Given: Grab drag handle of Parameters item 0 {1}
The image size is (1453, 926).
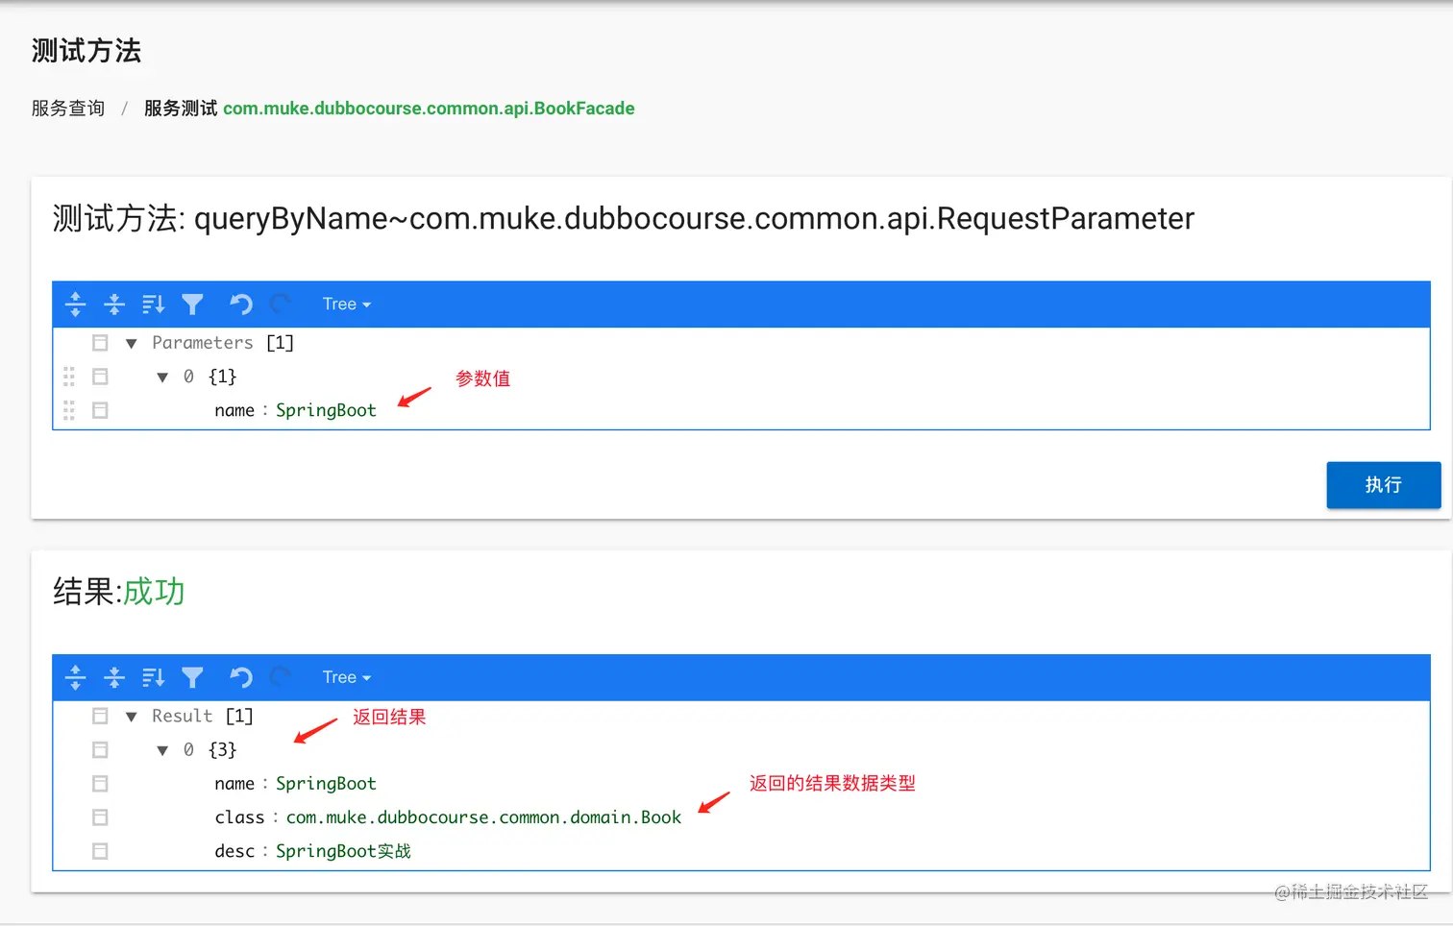Looking at the screenshot, I should (x=69, y=377).
